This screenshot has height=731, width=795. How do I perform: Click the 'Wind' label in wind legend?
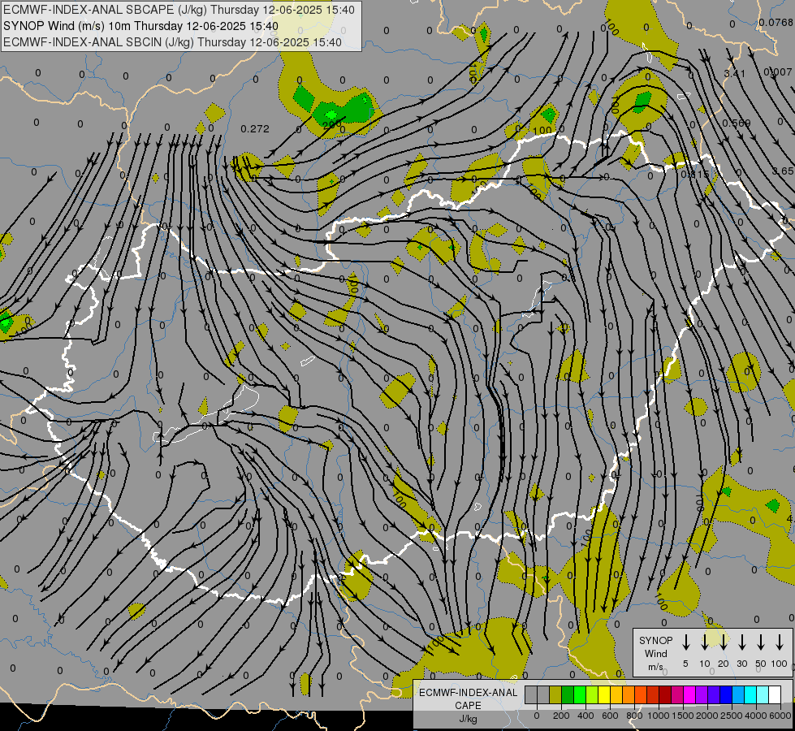pyautogui.click(x=655, y=653)
